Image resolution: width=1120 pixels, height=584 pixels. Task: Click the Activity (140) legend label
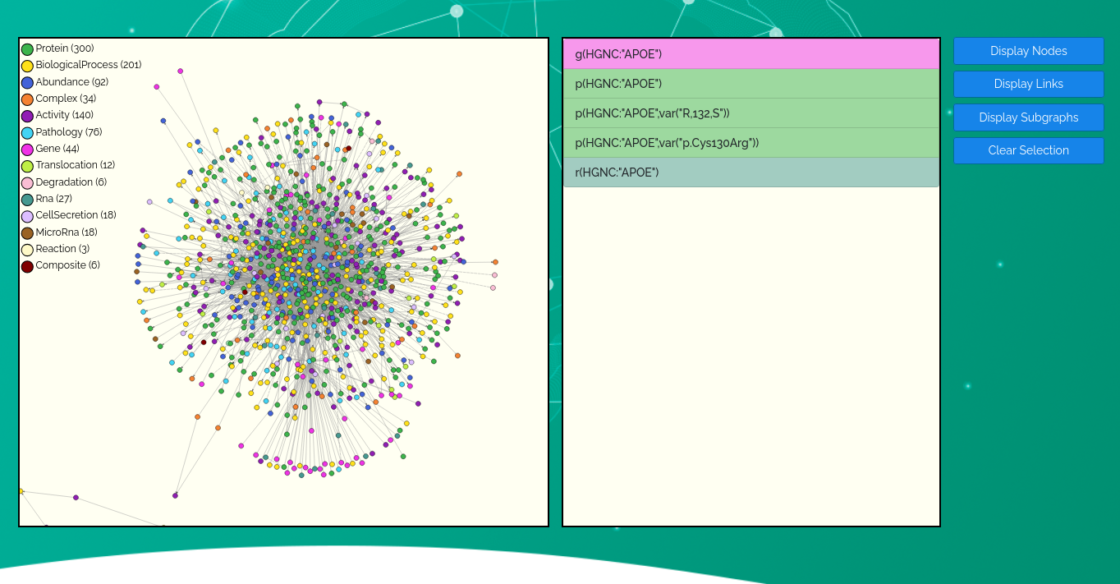tap(65, 115)
